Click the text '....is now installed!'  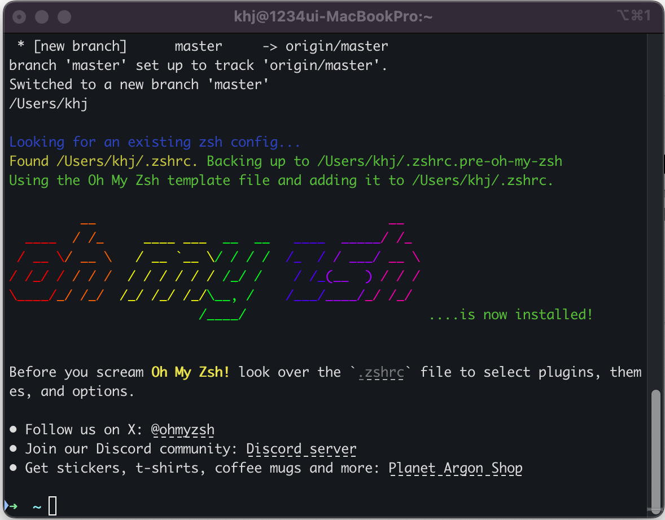point(511,315)
